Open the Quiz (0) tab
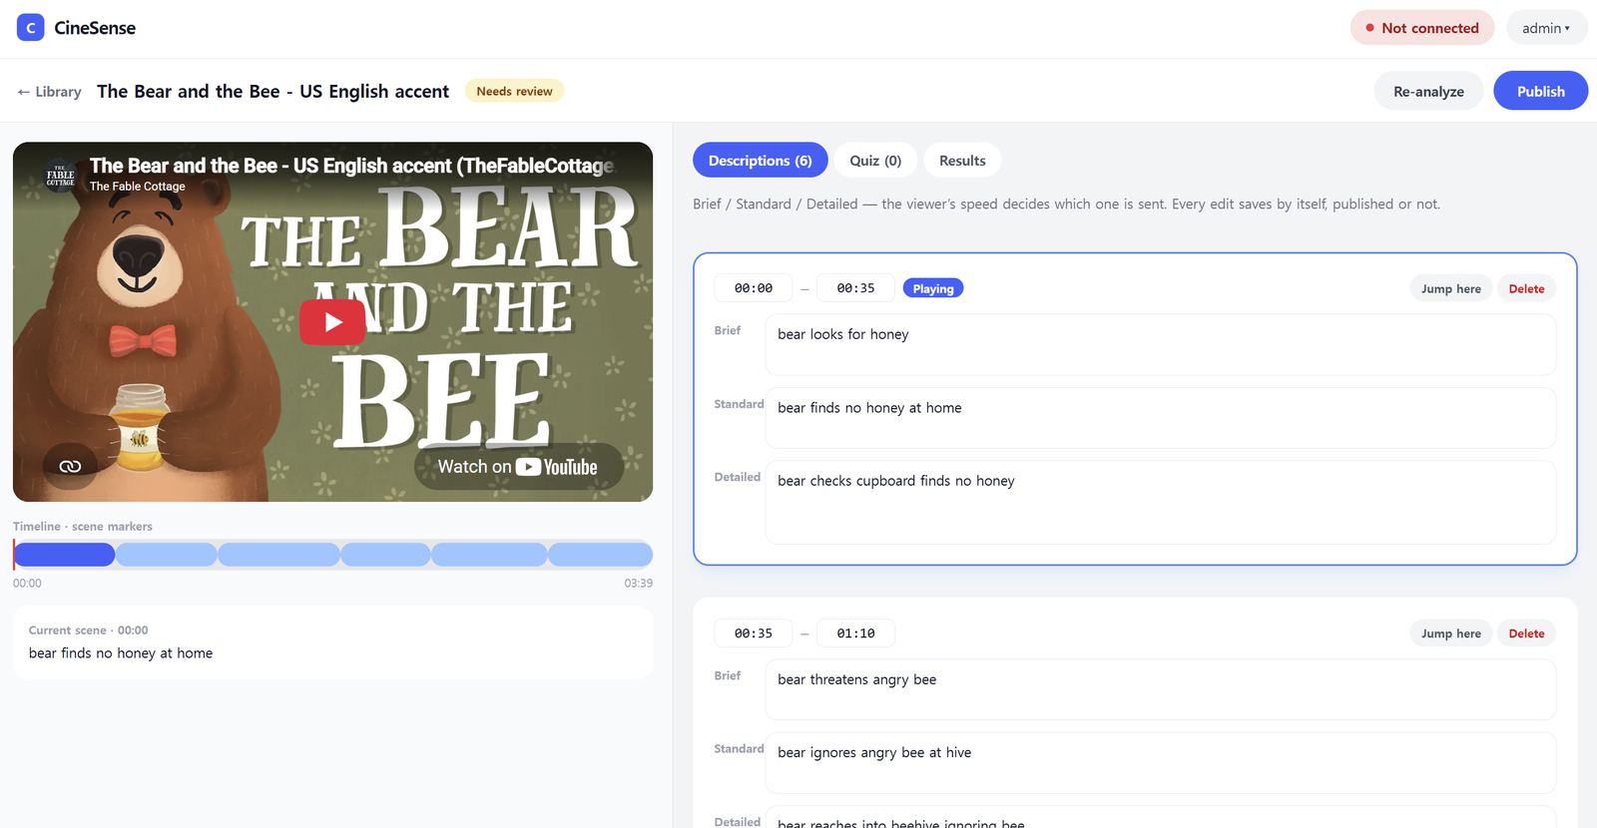This screenshot has height=828, width=1597. pos(875,161)
